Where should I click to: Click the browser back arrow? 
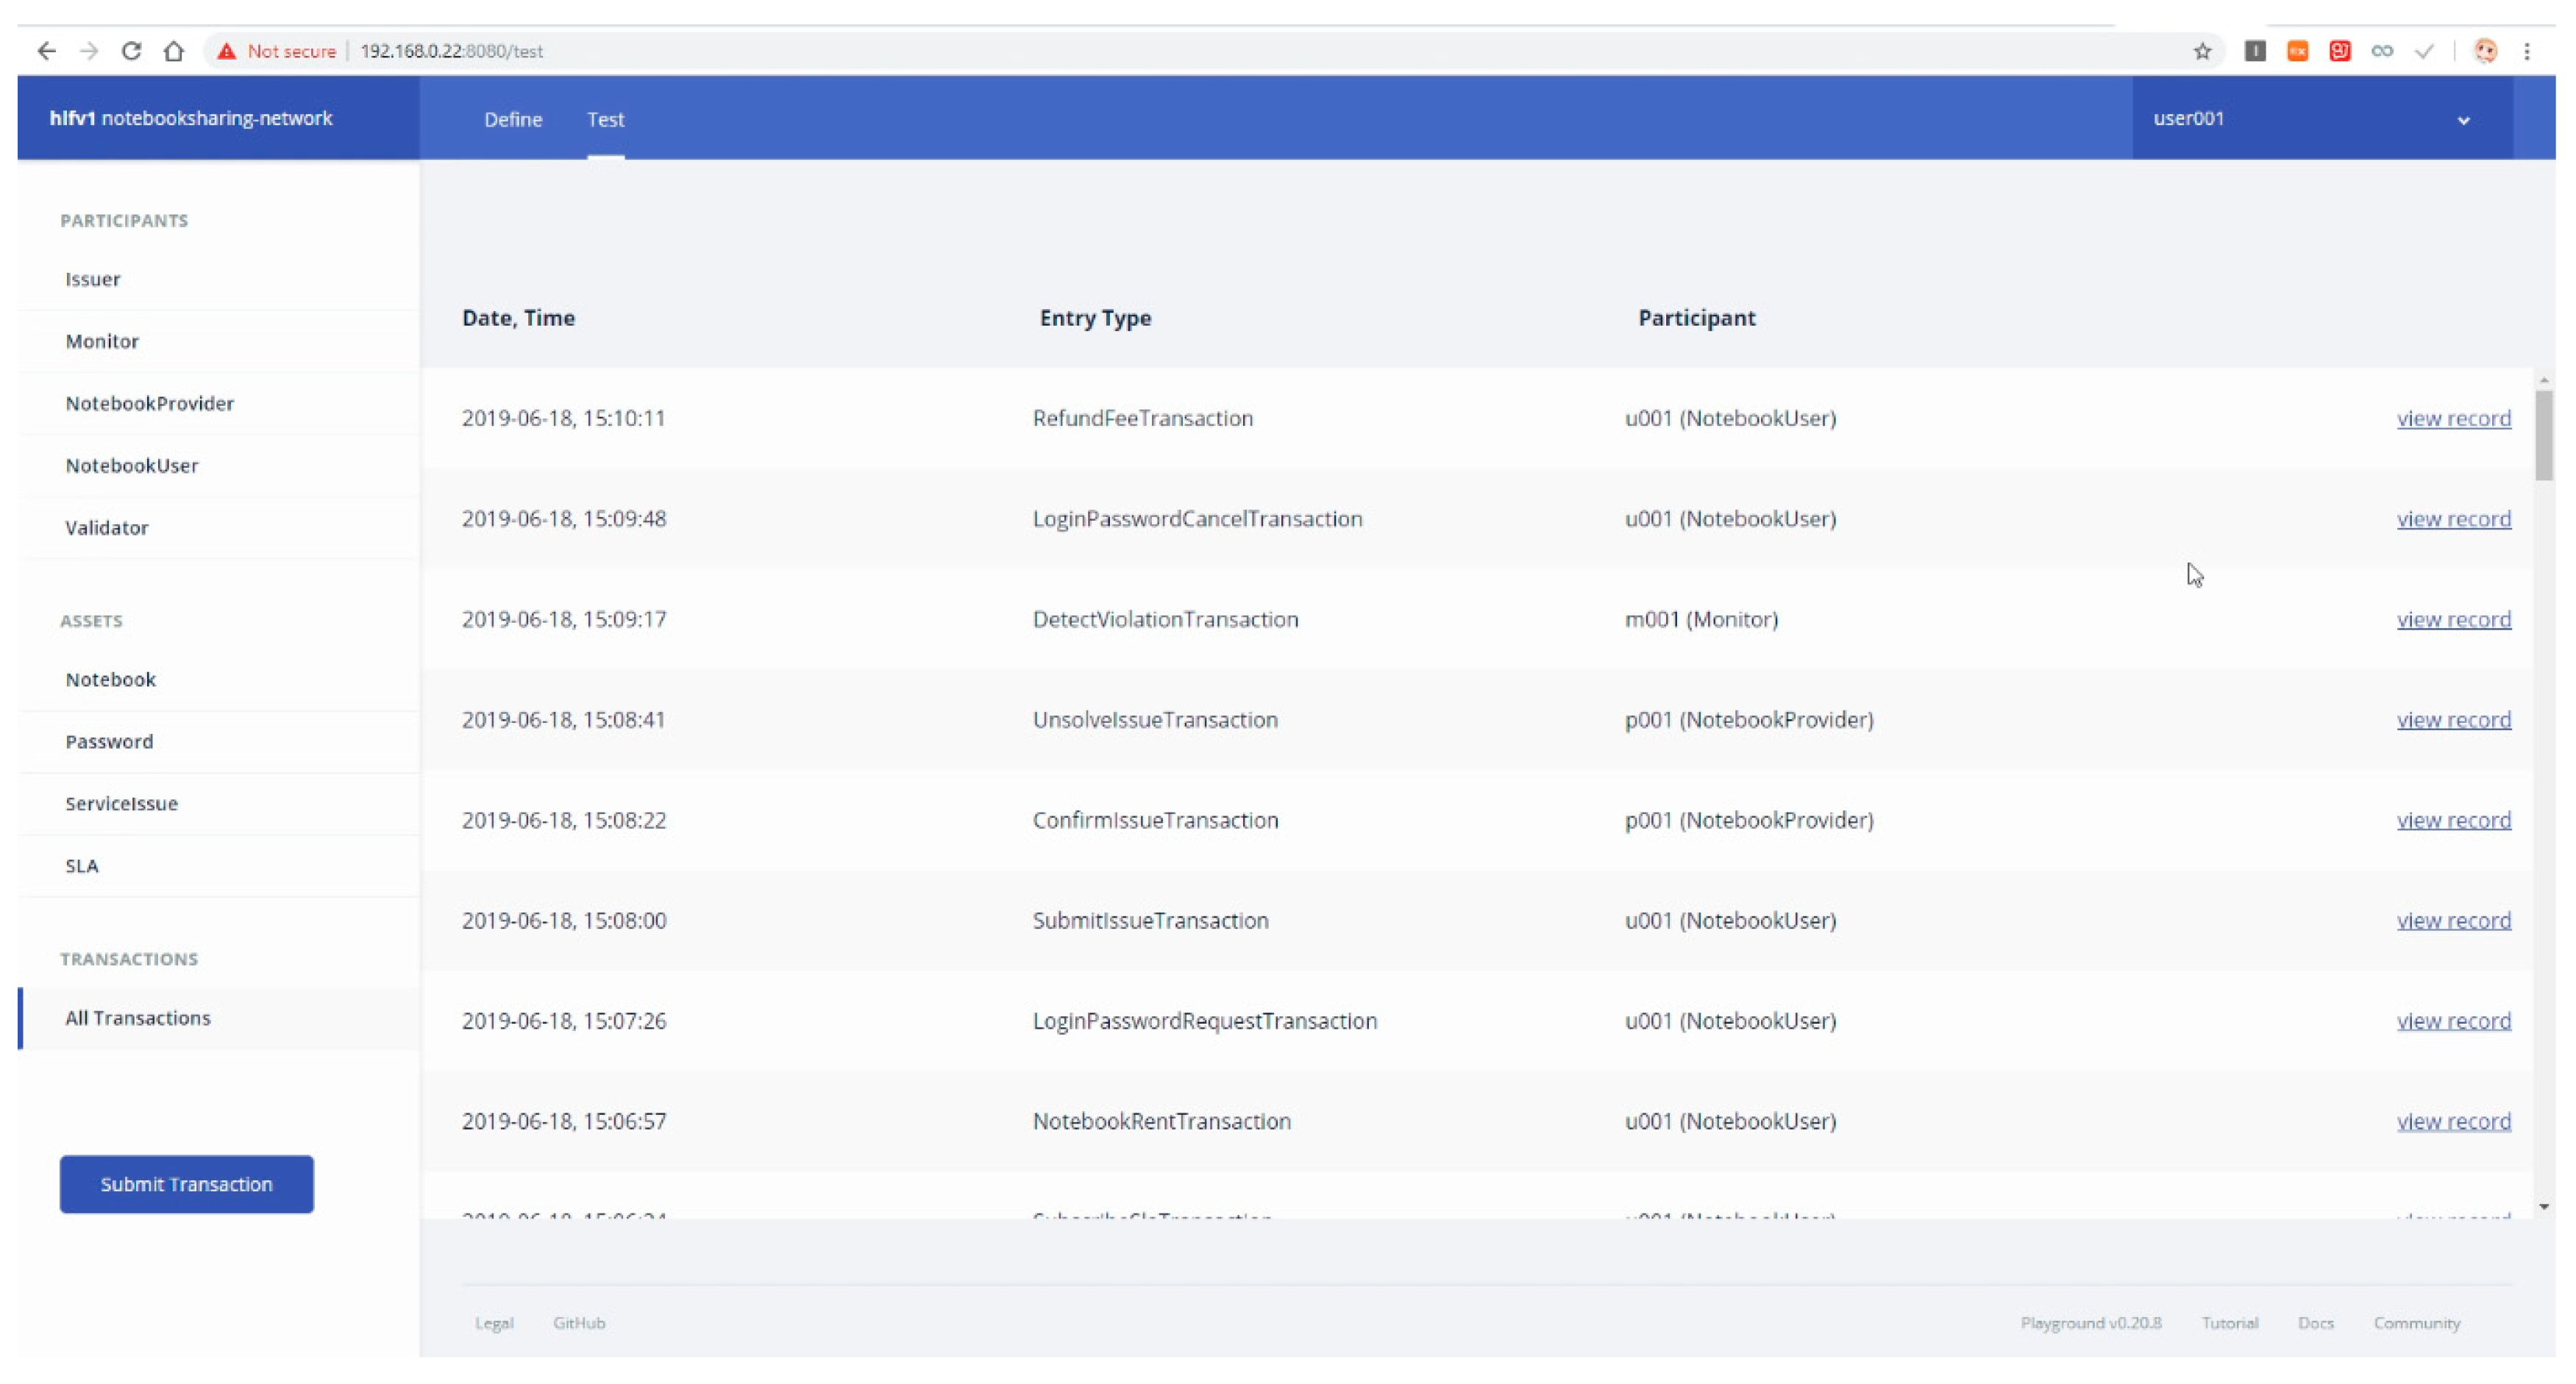click(x=46, y=51)
